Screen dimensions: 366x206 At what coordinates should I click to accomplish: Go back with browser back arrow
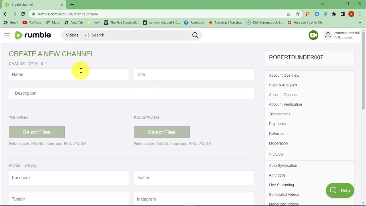click(6, 14)
